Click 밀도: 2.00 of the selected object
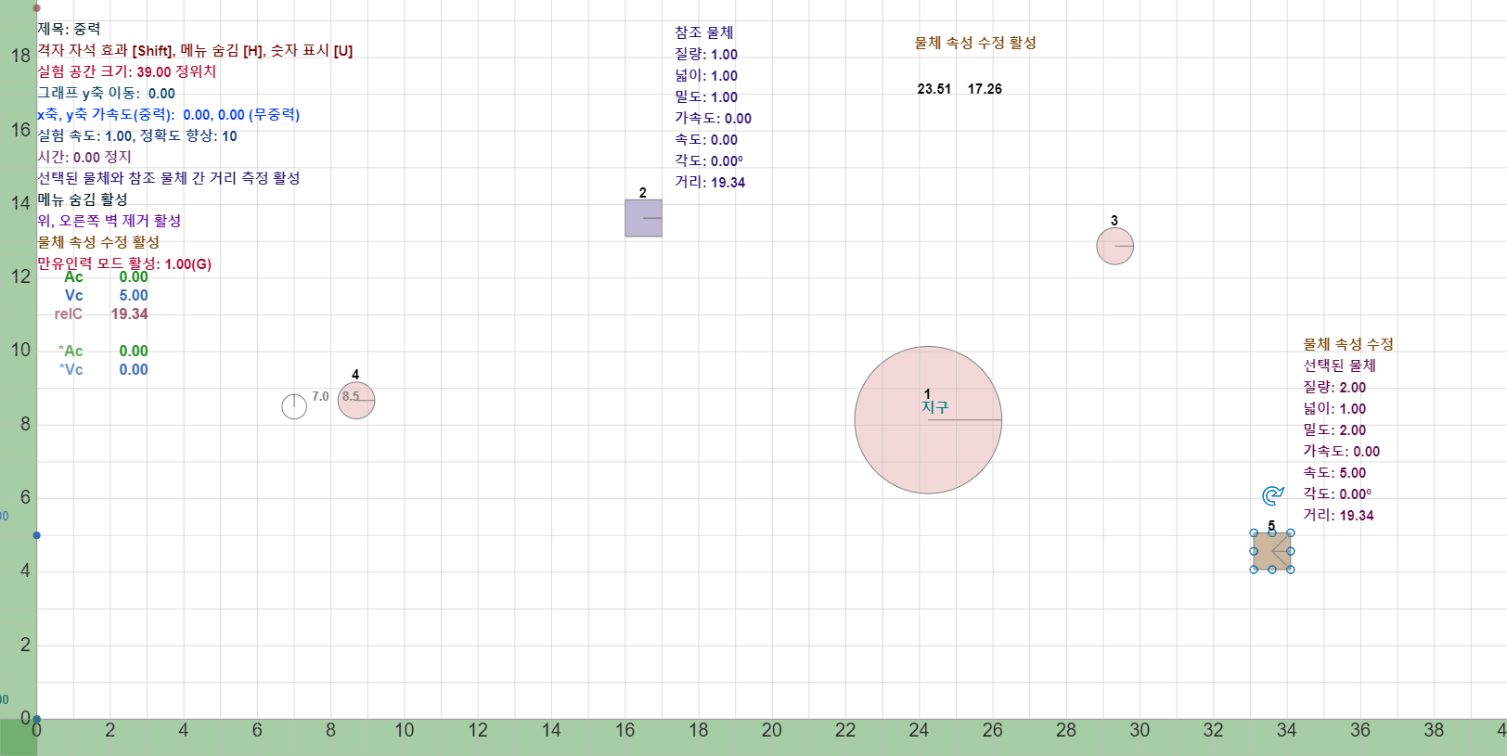Viewport: 1507px width, 756px height. point(1334,429)
